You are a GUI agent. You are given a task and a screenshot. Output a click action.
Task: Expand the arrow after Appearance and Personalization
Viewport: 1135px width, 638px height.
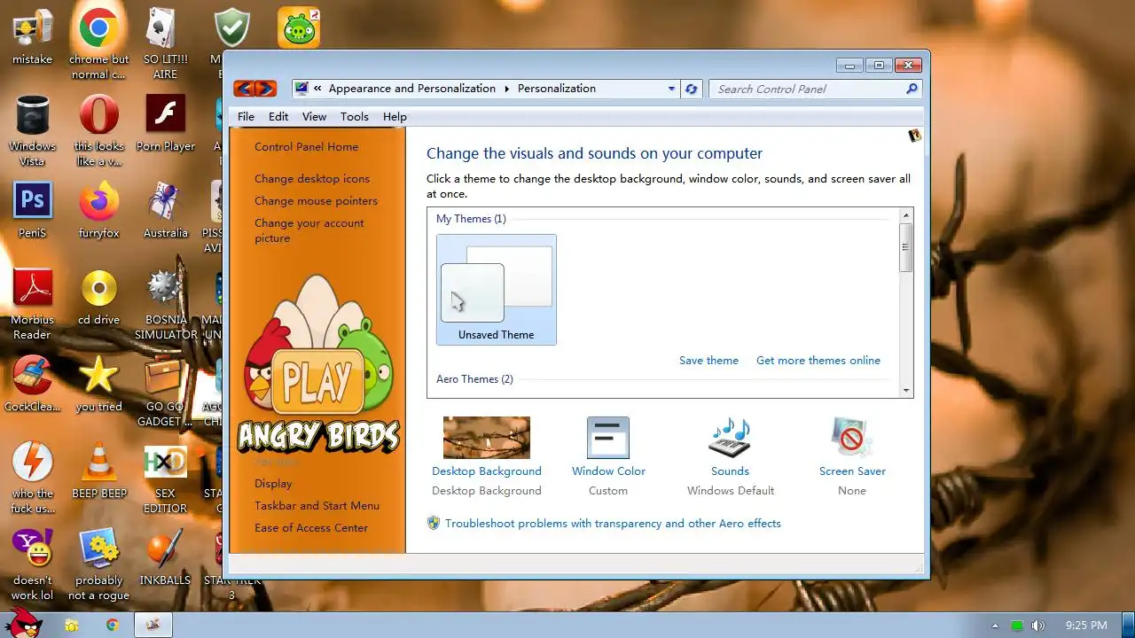[x=507, y=89]
